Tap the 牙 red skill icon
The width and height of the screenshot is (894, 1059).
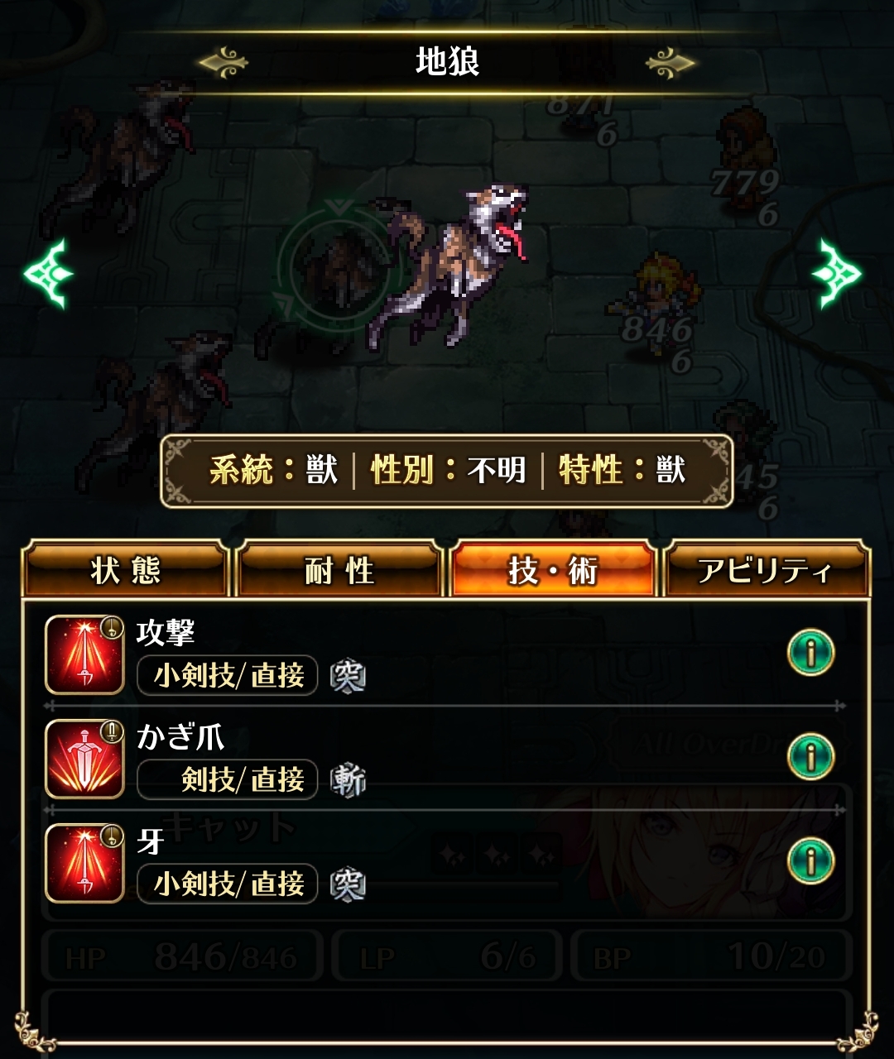(x=84, y=863)
